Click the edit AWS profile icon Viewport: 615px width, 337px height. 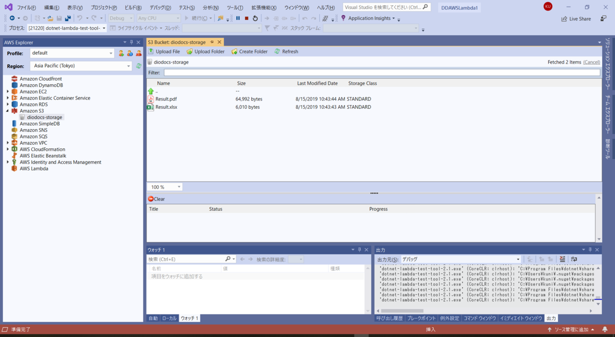point(130,53)
